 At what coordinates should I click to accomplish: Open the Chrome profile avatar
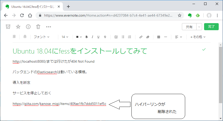(209, 15)
